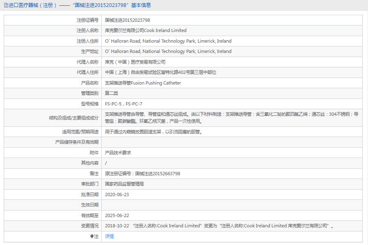Select registrant name 库克爱尔兰有限公司Cook Ireland Limited
The width and height of the screenshot is (368, 245).
coord(146,30)
